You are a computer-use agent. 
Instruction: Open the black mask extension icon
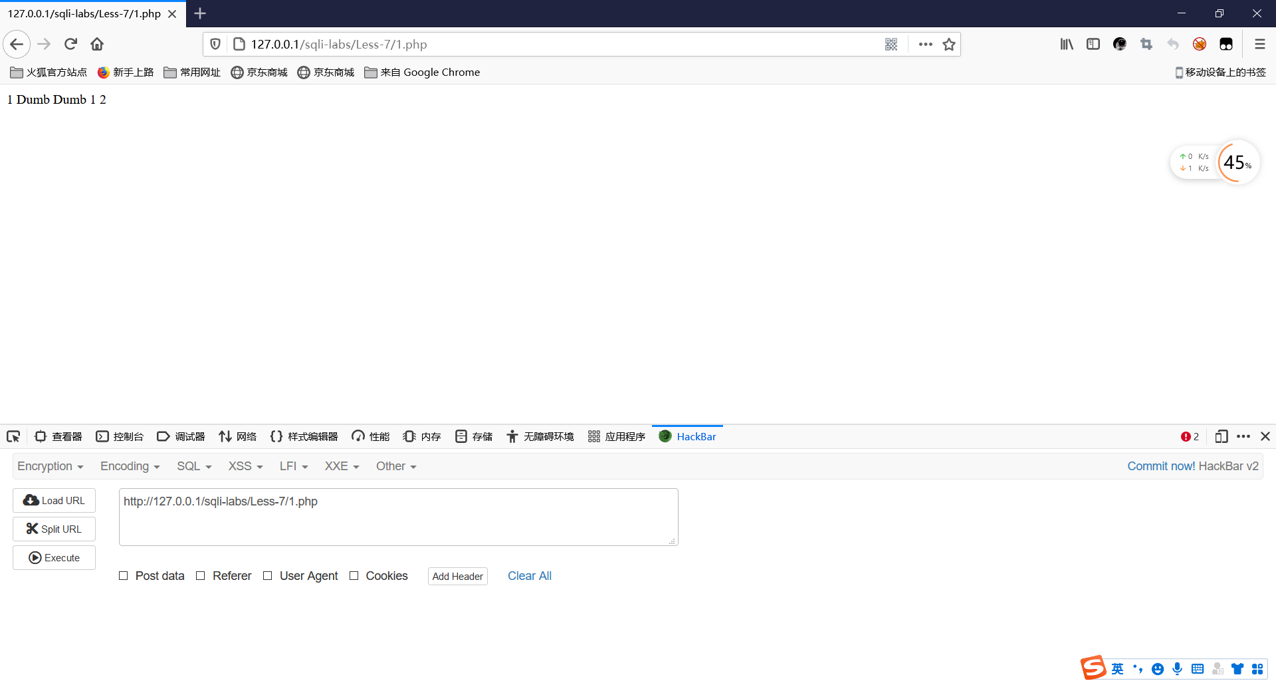point(1226,45)
